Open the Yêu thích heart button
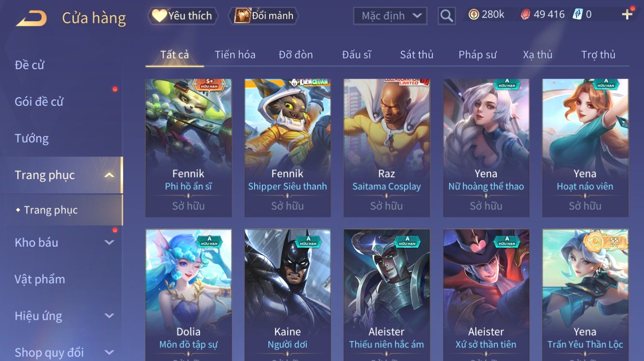Screen dimensions: 644x361 point(183,16)
